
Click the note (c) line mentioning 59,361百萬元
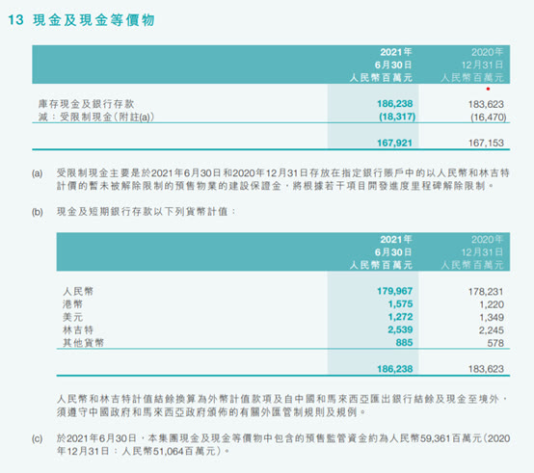click(283, 438)
